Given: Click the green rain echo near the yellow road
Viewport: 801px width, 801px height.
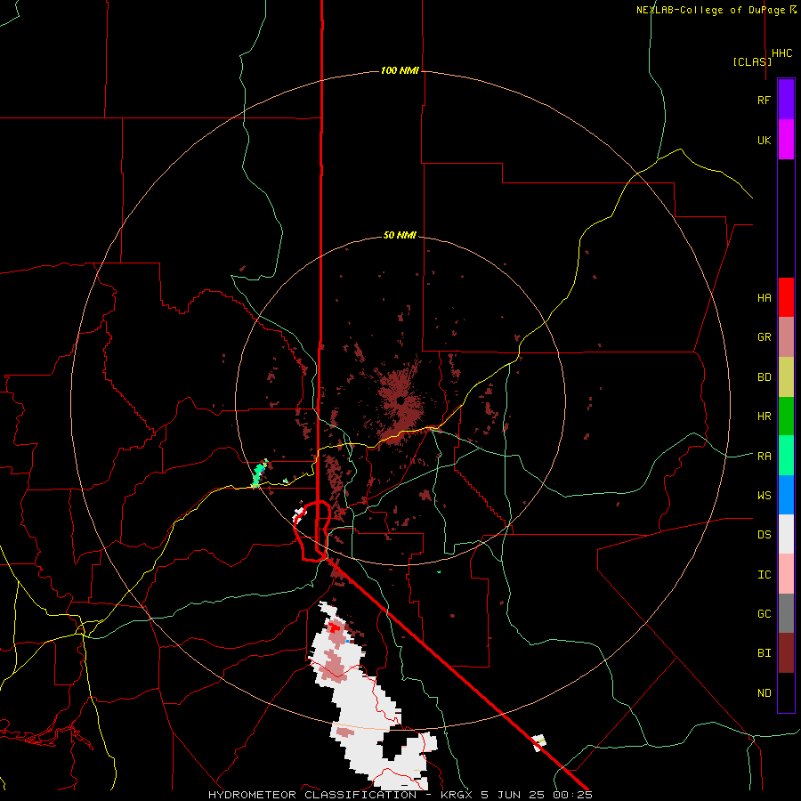Looking at the screenshot, I should click(259, 474).
